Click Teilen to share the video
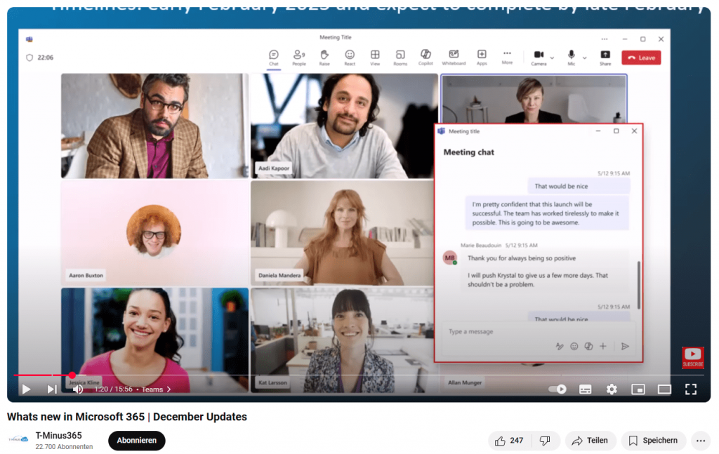The image size is (719, 454). click(590, 441)
